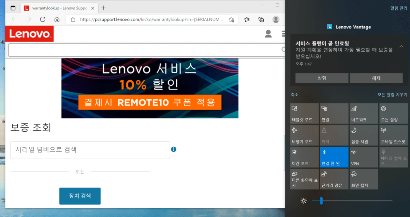Open the Connect (연결) quick action tile
410x217 pixels.
[x=334, y=113]
